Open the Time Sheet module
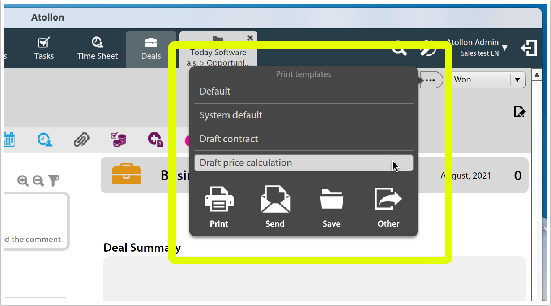Screen dimensions: 551x306 [x=97, y=48]
